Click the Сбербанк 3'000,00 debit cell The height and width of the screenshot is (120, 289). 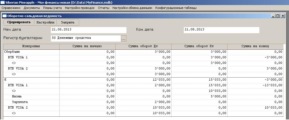(143, 52)
